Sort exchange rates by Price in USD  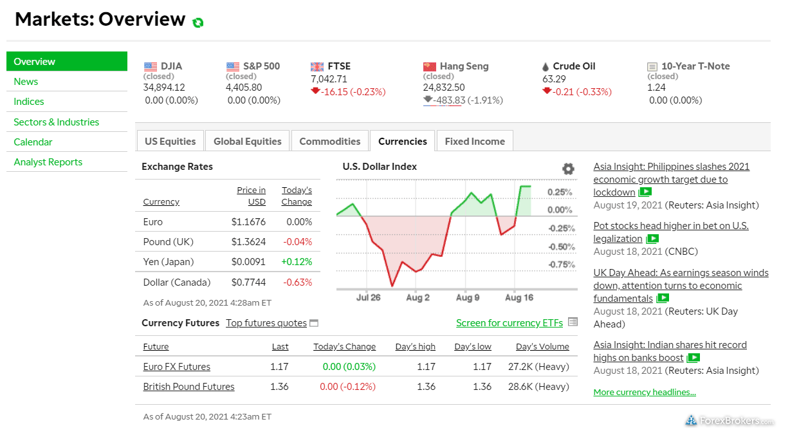(x=251, y=196)
